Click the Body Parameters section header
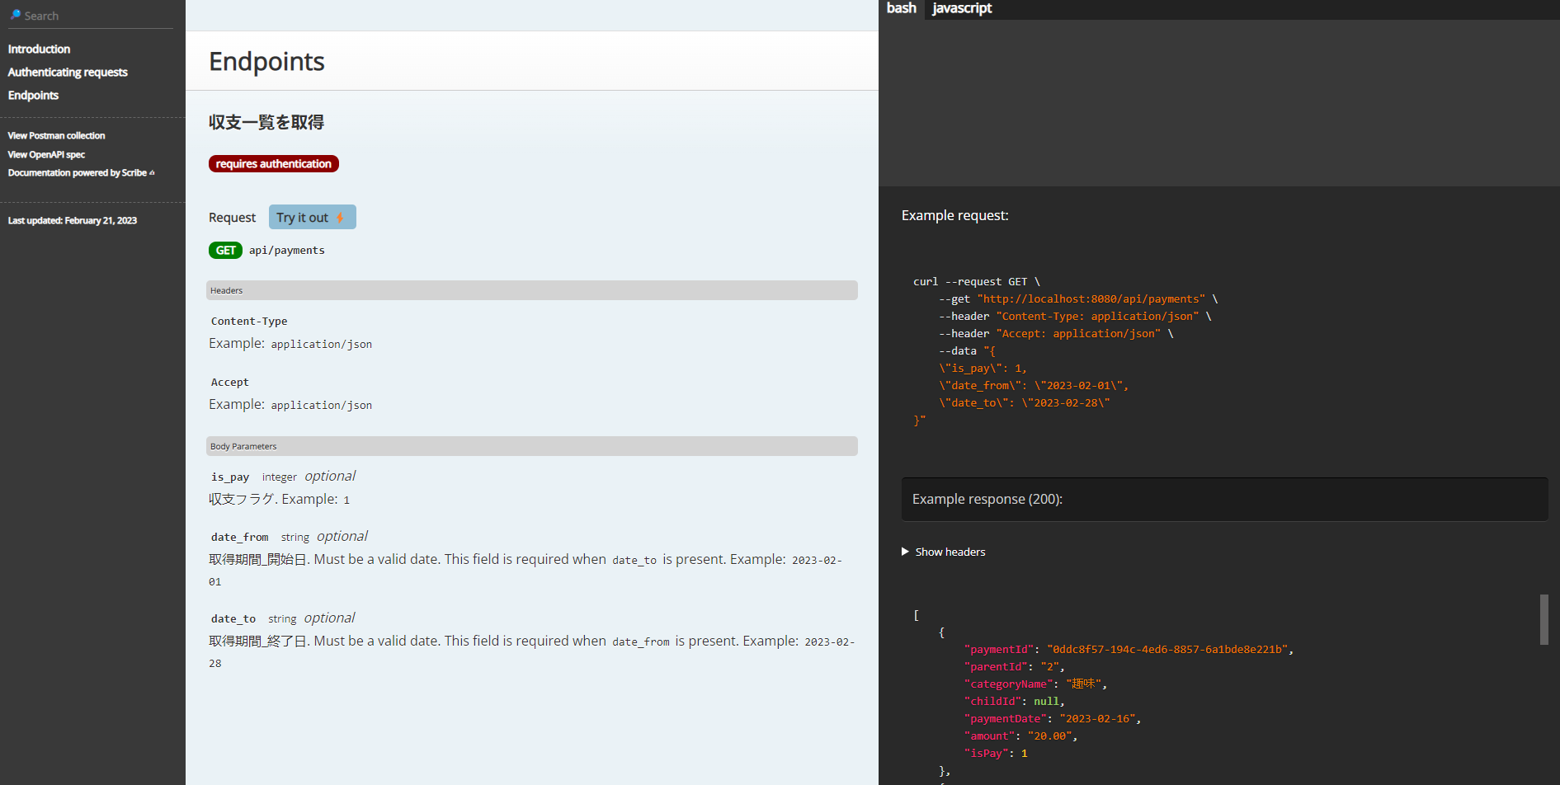 (x=531, y=446)
